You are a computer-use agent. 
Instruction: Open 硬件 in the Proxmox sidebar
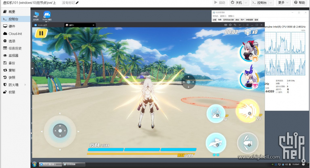coord(15,26)
